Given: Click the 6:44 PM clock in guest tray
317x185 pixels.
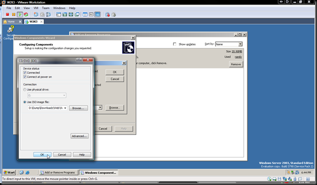Looking at the screenshot, I should tap(306, 173).
